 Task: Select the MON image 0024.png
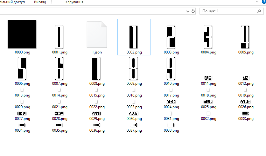coord(171,102)
